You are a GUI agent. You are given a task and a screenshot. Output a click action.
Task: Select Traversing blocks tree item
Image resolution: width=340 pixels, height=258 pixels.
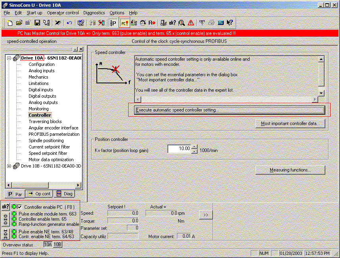pyautogui.click(x=45, y=121)
